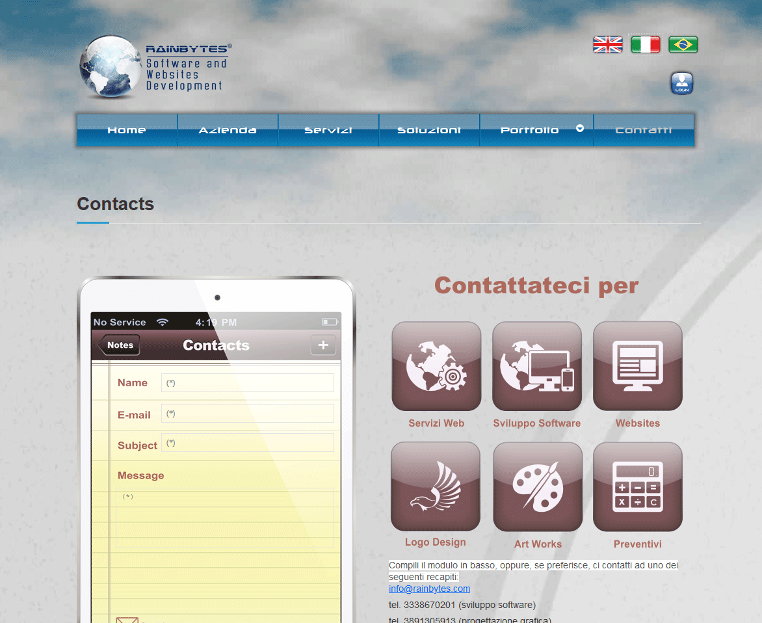Select the Portfolio menu item
This screenshot has width=762, height=623.
(530, 130)
